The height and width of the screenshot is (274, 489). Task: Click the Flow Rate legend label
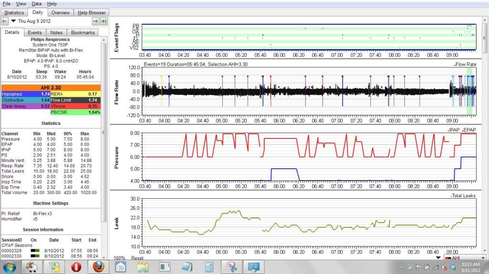pos(465,64)
